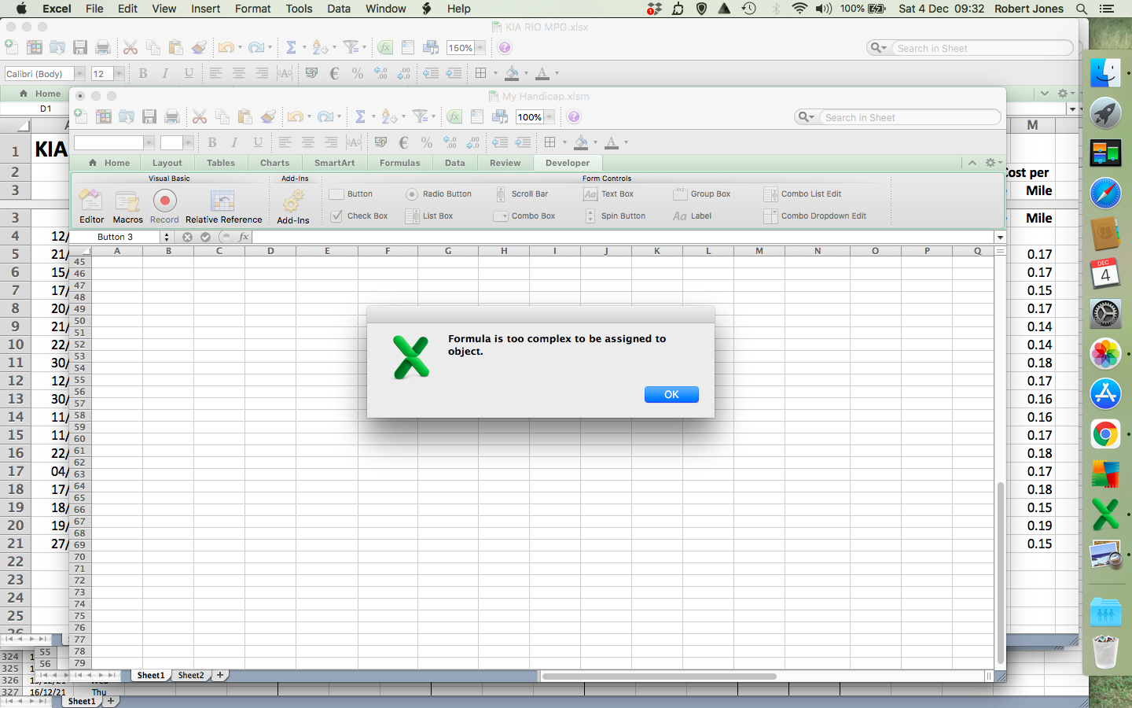Viewport: 1132px width, 708px height.
Task: Switch to the Charts ribbon tab
Action: tap(274, 163)
